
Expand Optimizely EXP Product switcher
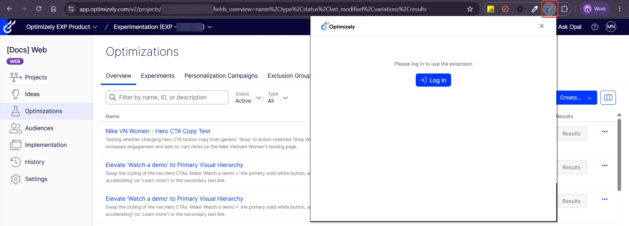[x=62, y=27]
